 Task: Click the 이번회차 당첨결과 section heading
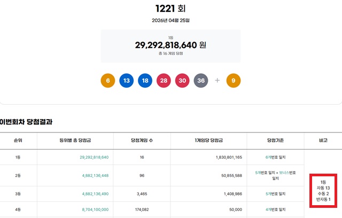26,122
